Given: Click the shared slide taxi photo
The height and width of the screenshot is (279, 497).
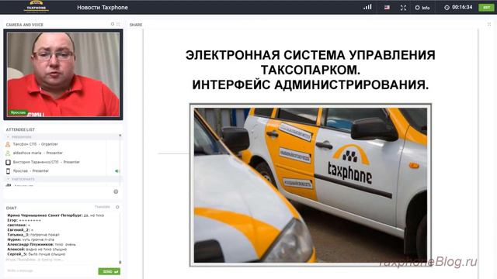Looking at the screenshot, I should coord(311,185).
